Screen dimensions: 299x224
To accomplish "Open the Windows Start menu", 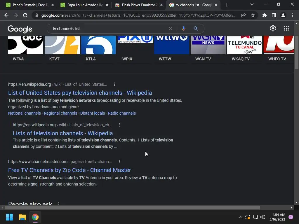I will click(x=9, y=217).
